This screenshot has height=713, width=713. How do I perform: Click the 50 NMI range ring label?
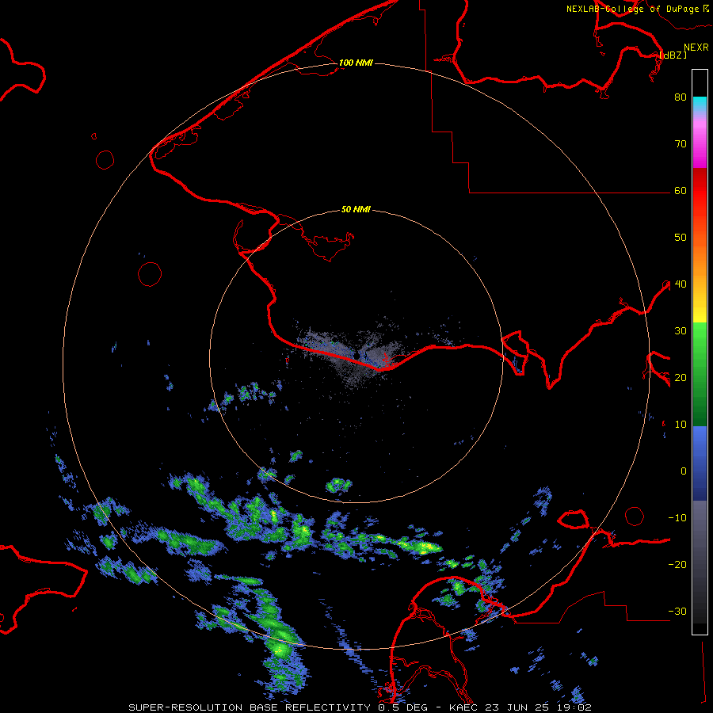pos(356,210)
